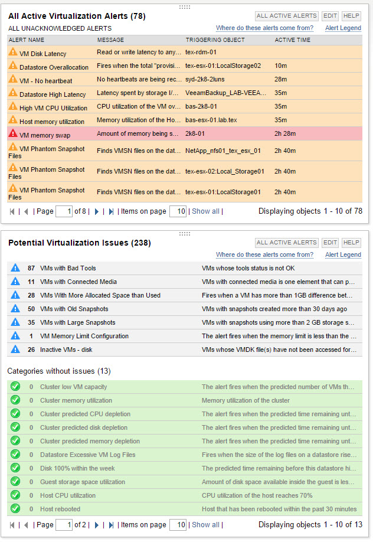
Task: Click HELP button in the Potential Issues panel
Action: [351, 243]
